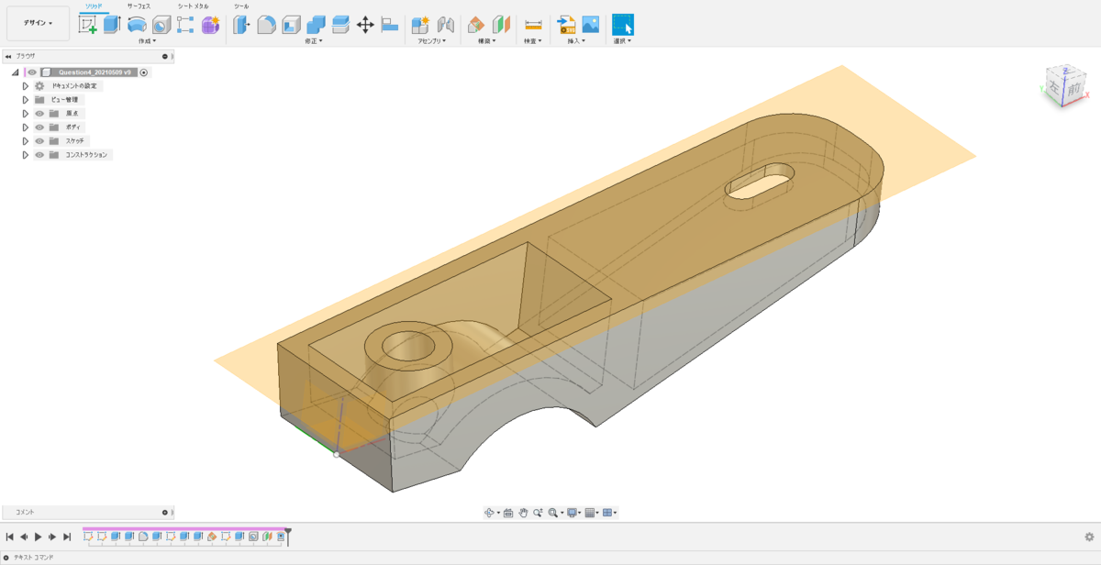
Task: Step timeline forward one feature
Action: pyautogui.click(x=52, y=537)
